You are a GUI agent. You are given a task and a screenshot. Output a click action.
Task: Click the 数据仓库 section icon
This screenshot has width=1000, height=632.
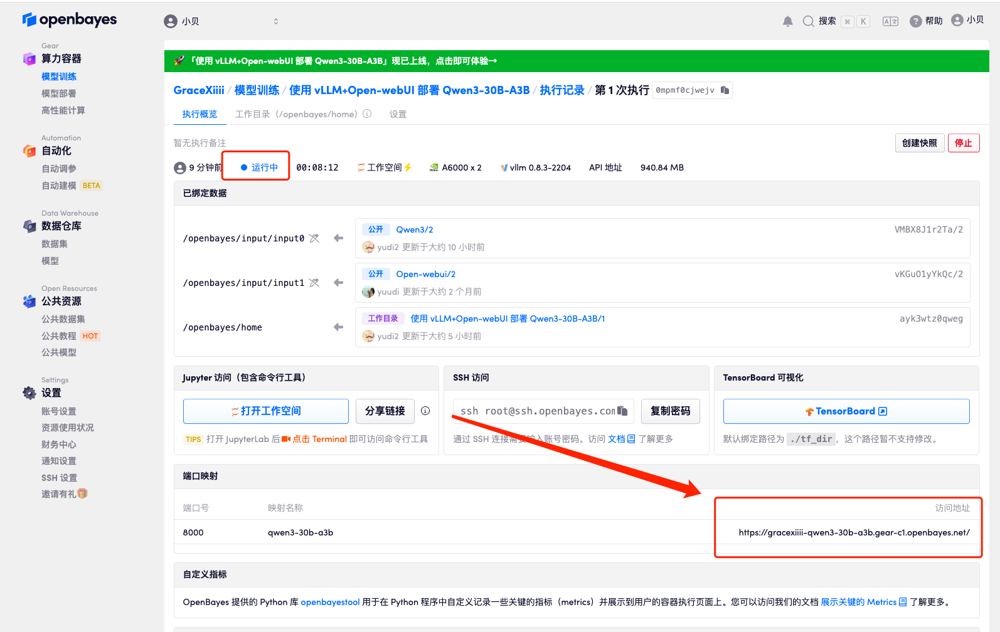click(29, 226)
